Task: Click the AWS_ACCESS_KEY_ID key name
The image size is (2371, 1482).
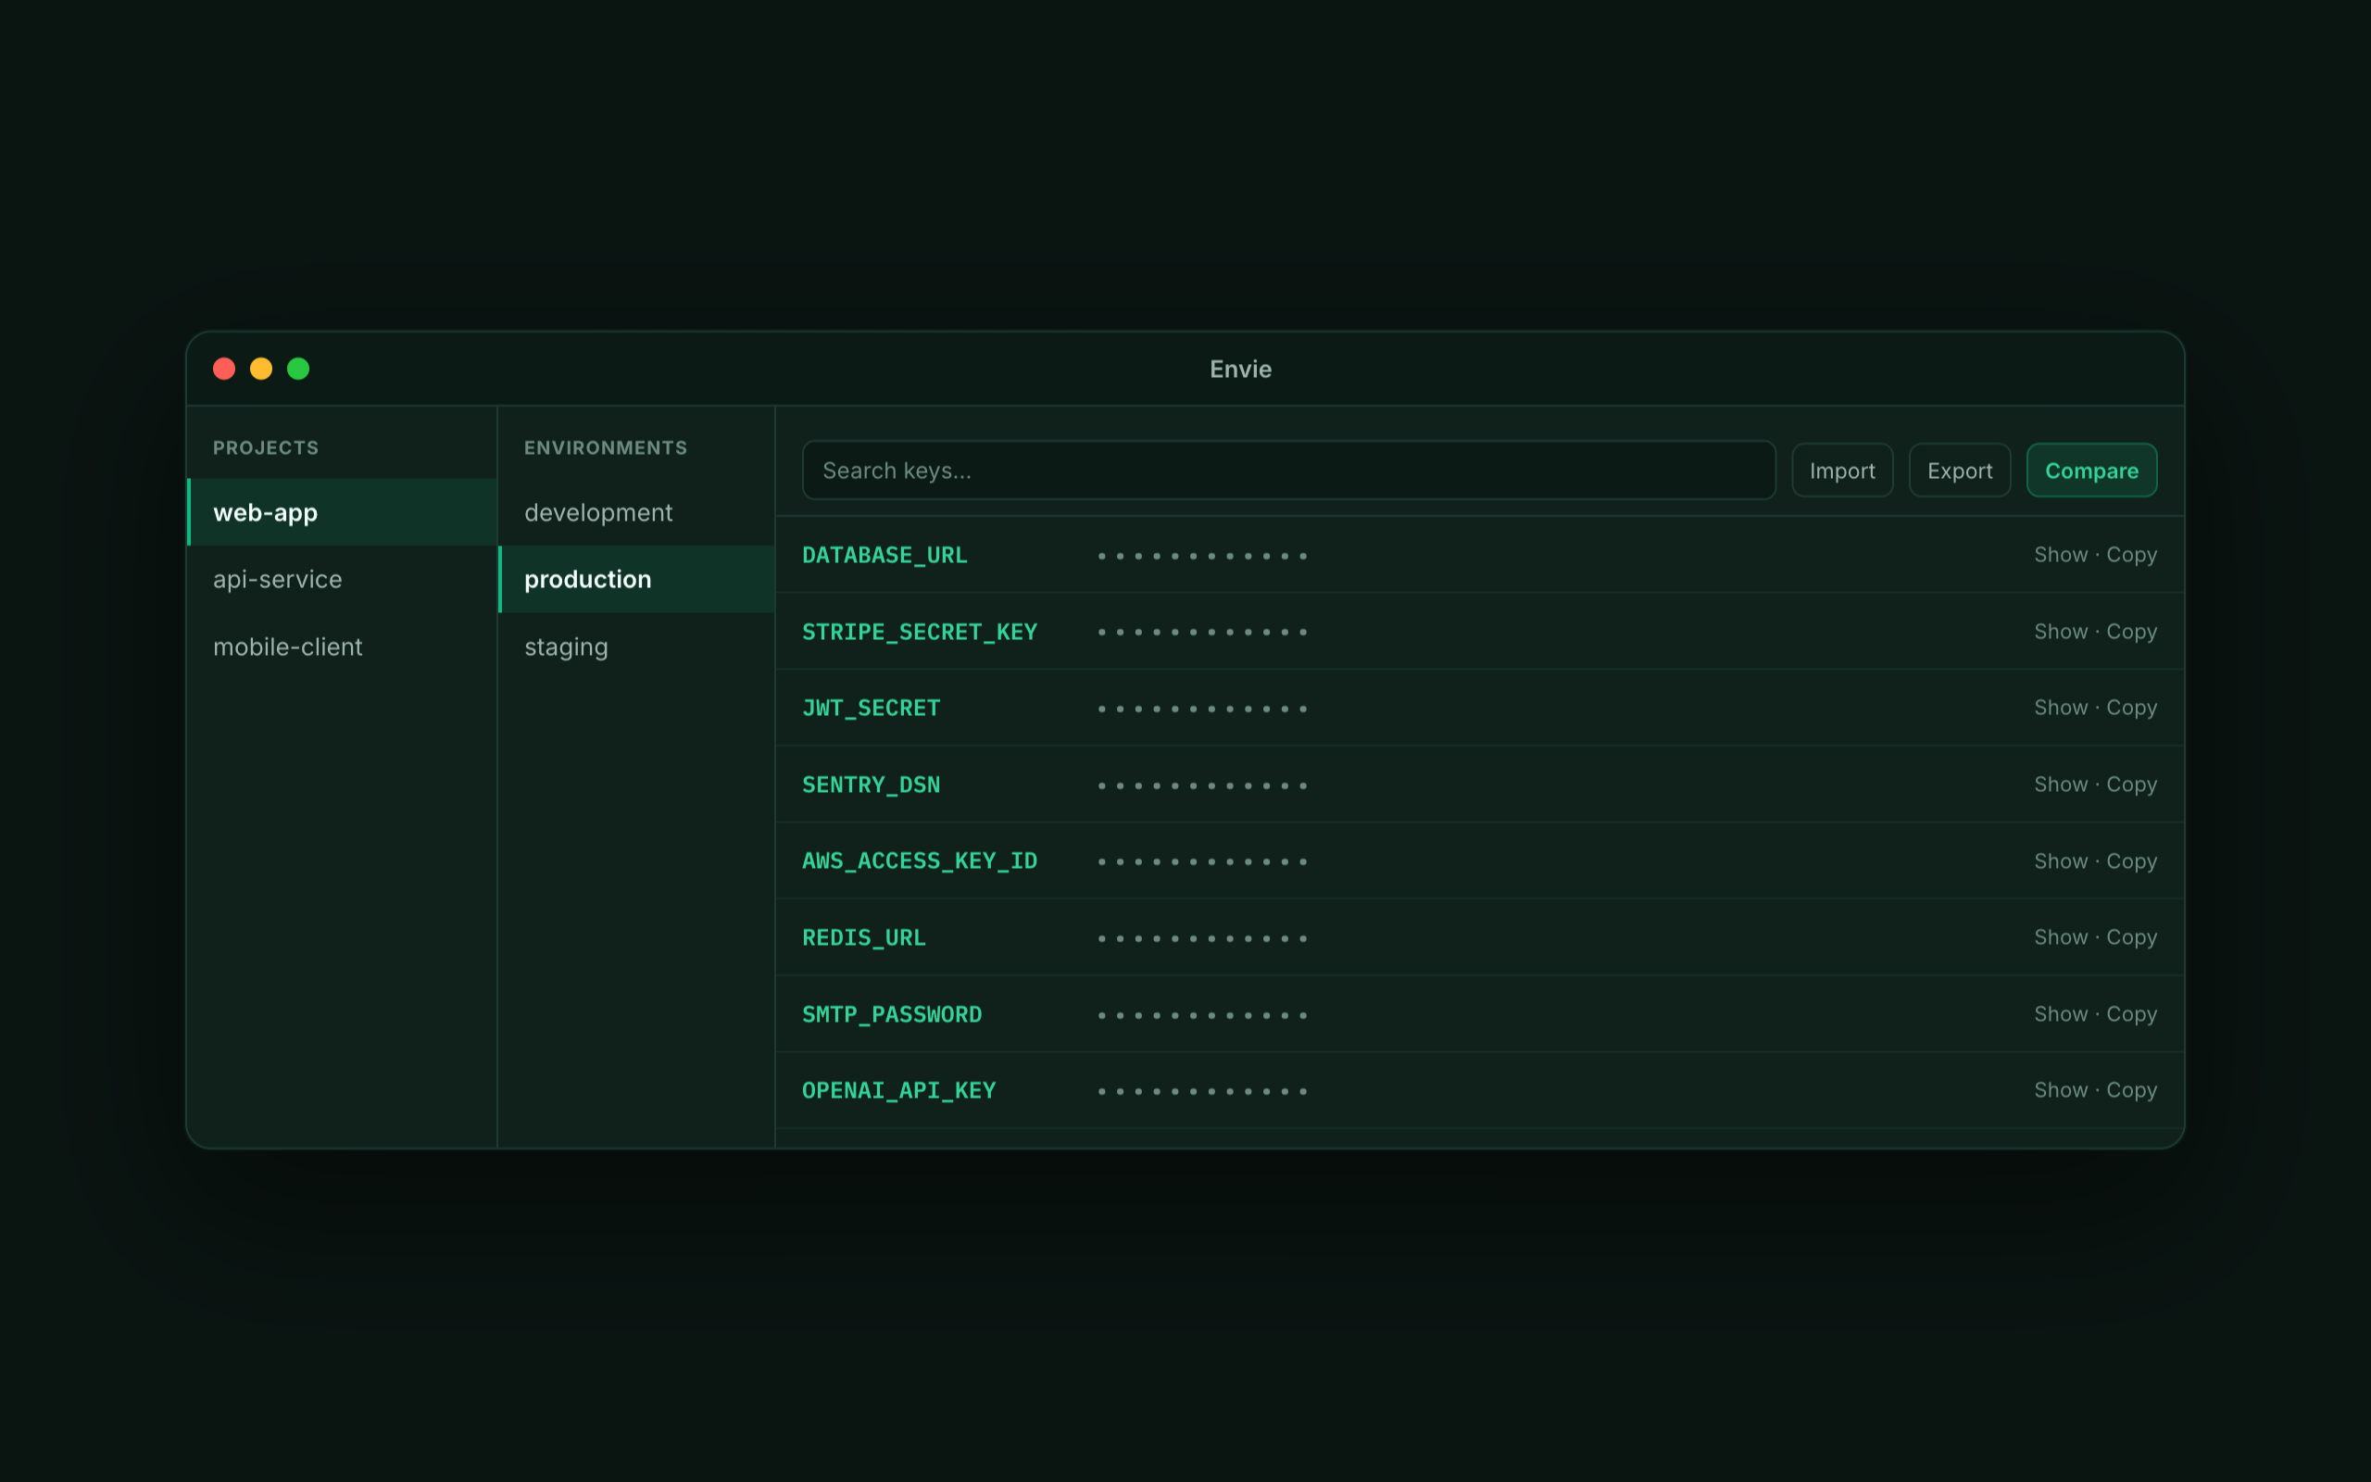Action: (x=919, y=860)
